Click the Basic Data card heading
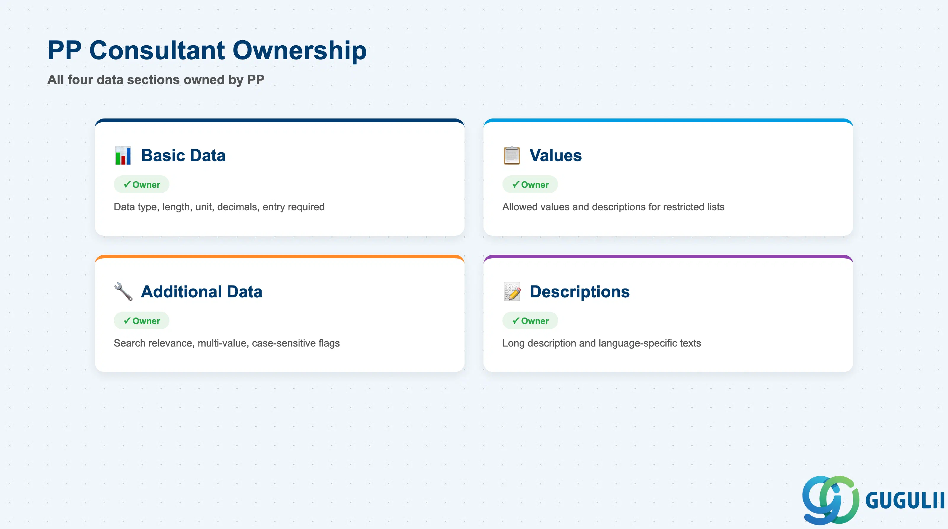The height and width of the screenshot is (529, 948). click(183, 155)
